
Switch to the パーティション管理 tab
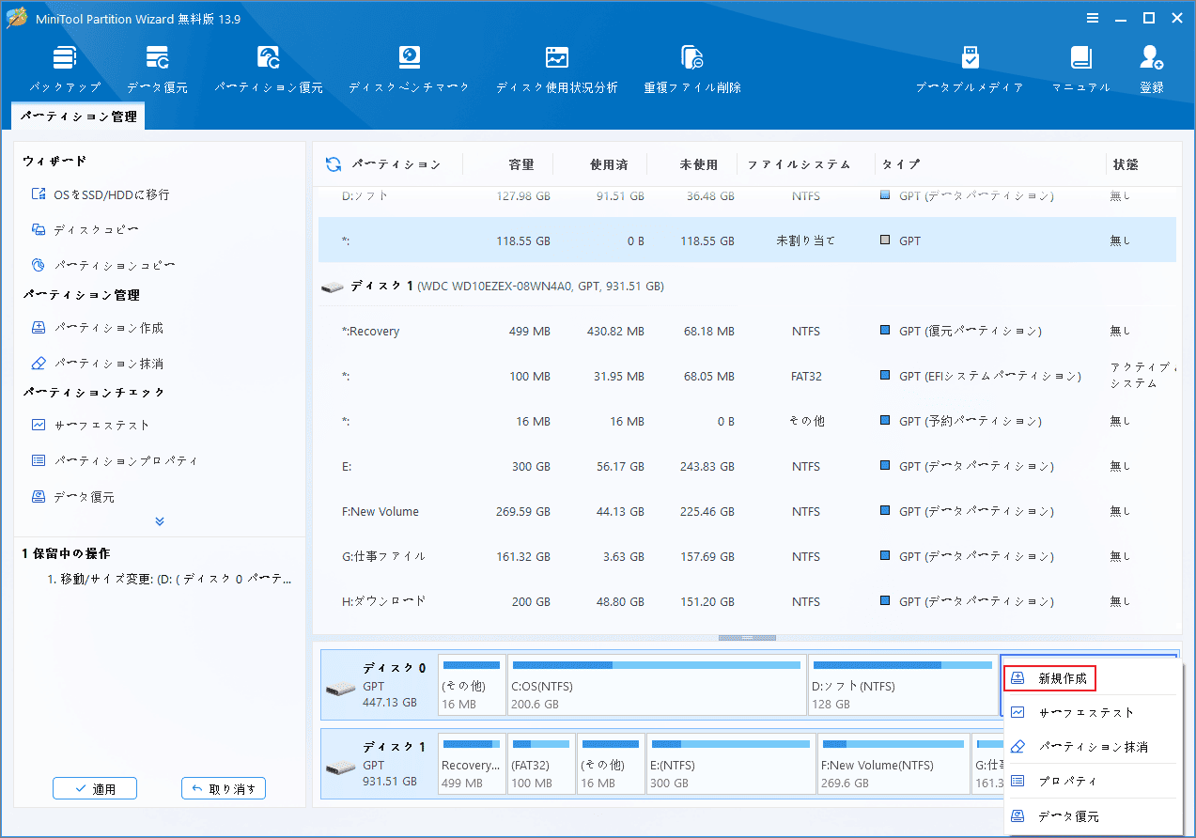coord(79,116)
